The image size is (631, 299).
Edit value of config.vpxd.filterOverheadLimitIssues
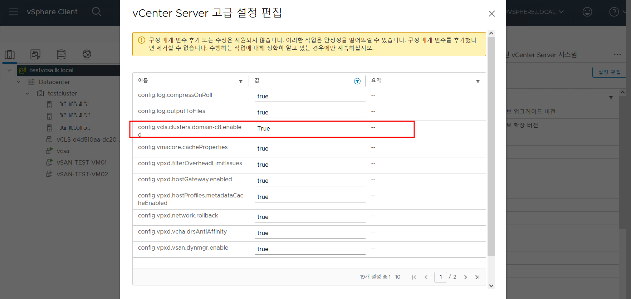tap(310, 165)
